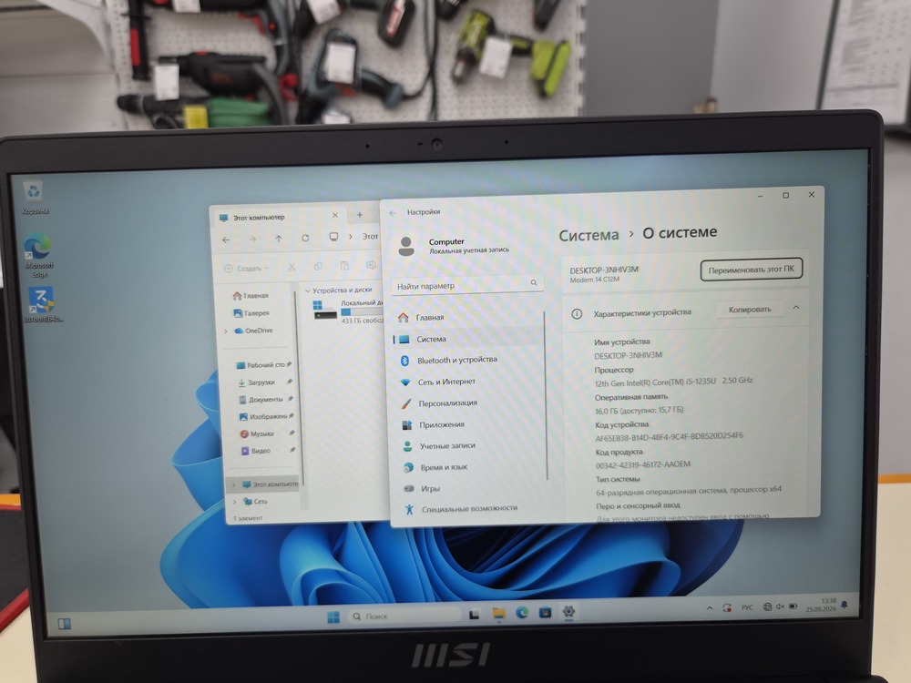Viewport: 911px width, 683px height.
Task: Expand 'Этот компьютер' node in sidebar
Action: pos(234,484)
